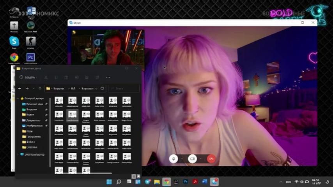Image resolution: width=333 pixels, height=187 pixels.
Task: Click the Windows Start button on the taskbar
Action: pyautogui.click(x=109, y=182)
